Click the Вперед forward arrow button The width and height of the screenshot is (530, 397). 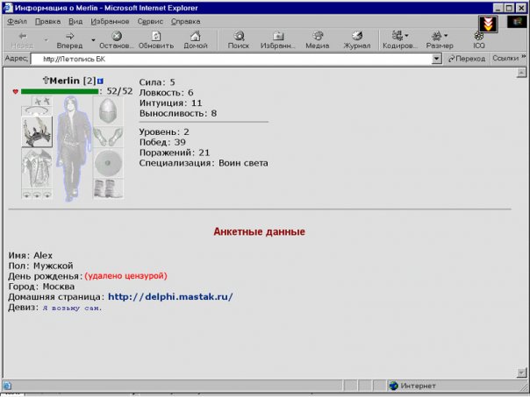tap(69, 40)
